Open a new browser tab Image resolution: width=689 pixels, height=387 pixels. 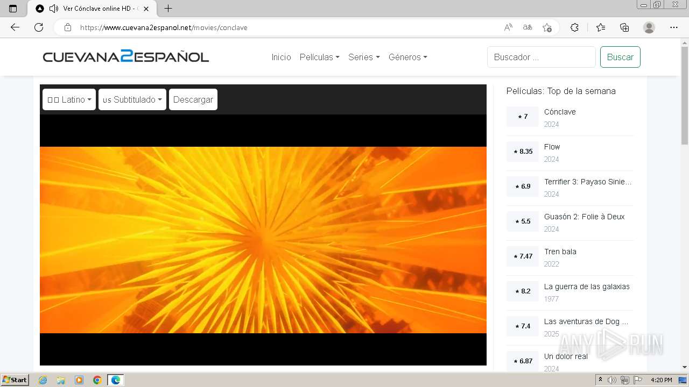[168, 9]
